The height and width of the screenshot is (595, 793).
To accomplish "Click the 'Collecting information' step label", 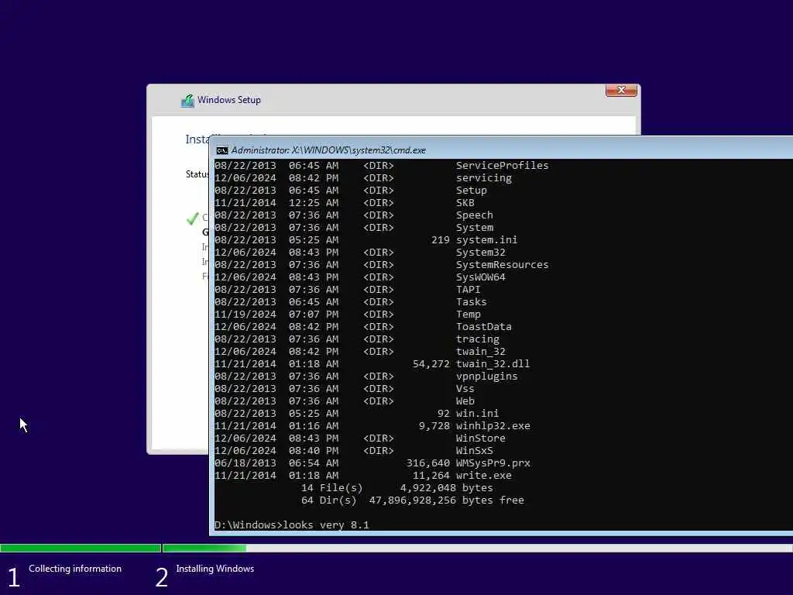I will [x=75, y=569].
